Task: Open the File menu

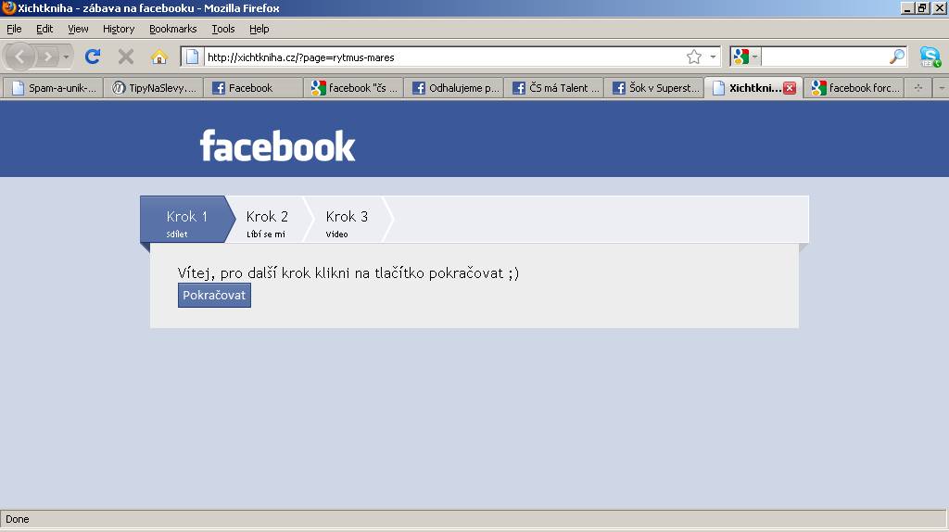Action: point(14,29)
